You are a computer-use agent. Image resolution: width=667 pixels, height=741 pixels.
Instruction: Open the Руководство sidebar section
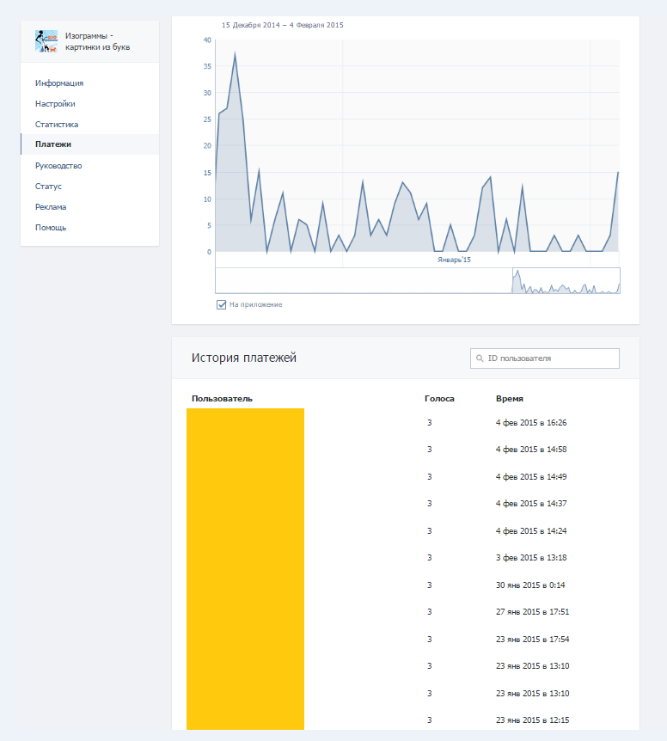click(58, 166)
